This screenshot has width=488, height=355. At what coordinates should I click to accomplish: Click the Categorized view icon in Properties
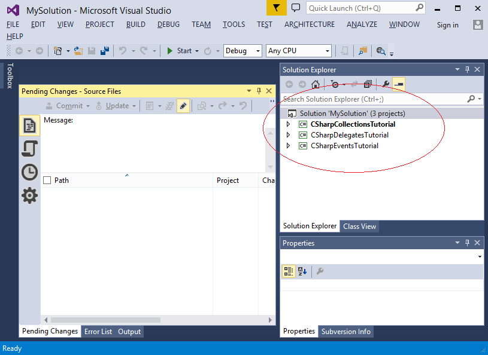[289, 271]
